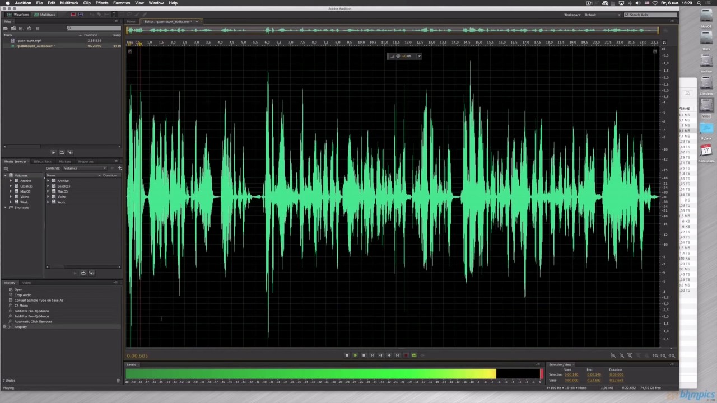Sort Files list by Name column
717x403 pixels.
click(x=8, y=35)
